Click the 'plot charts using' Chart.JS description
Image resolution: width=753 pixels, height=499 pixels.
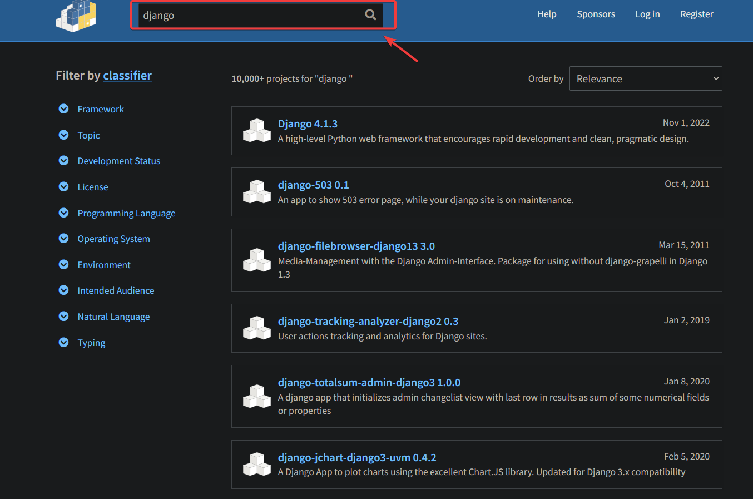tap(482, 472)
